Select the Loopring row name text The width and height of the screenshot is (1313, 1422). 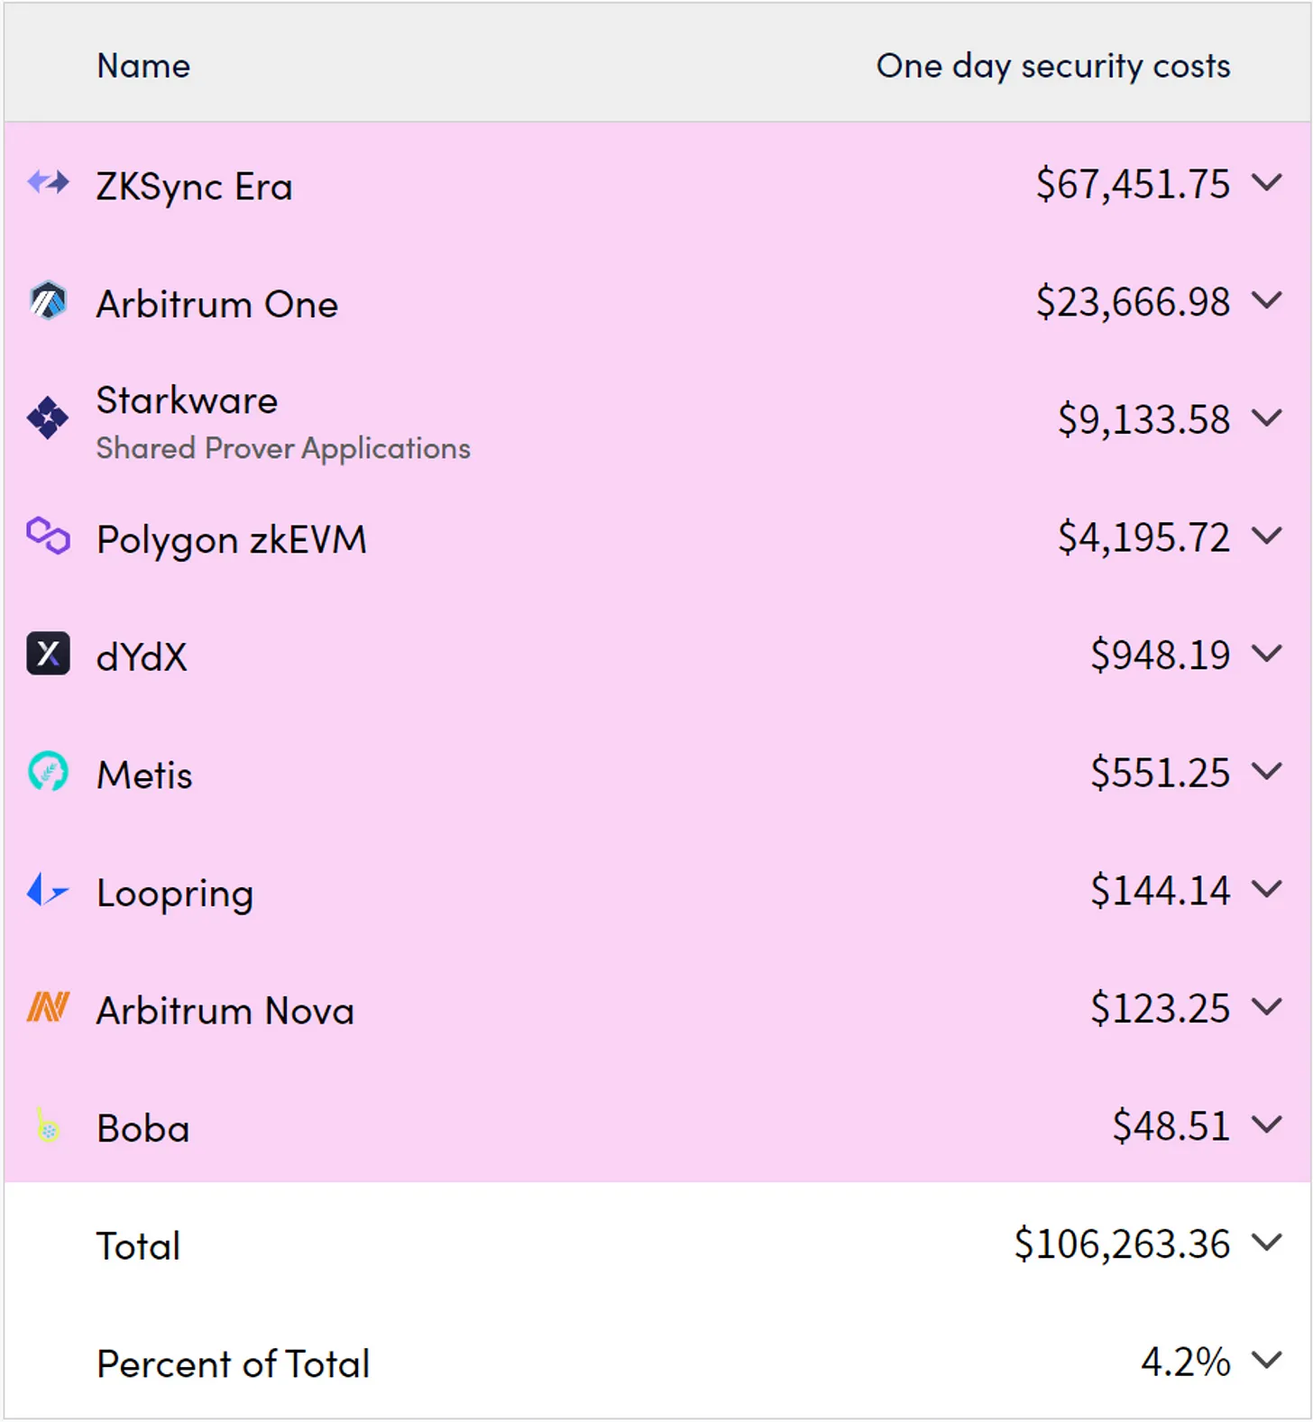point(175,893)
